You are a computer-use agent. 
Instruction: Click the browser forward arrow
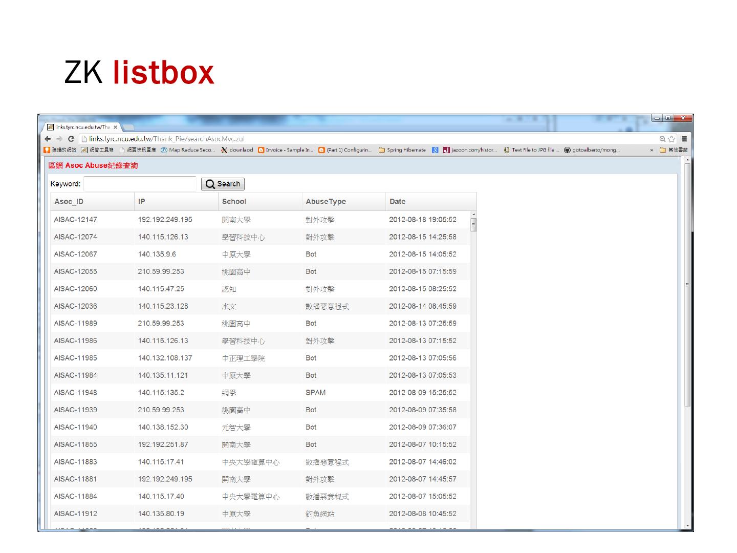[x=59, y=139]
